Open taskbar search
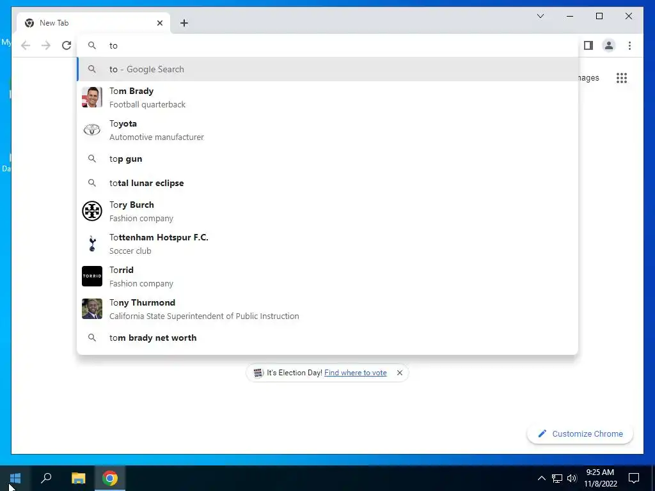 (46, 478)
